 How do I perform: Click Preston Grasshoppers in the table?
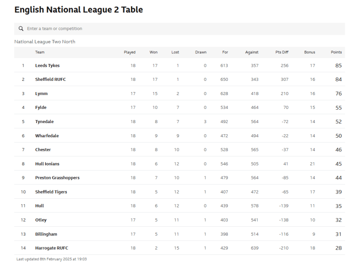(x=57, y=178)
